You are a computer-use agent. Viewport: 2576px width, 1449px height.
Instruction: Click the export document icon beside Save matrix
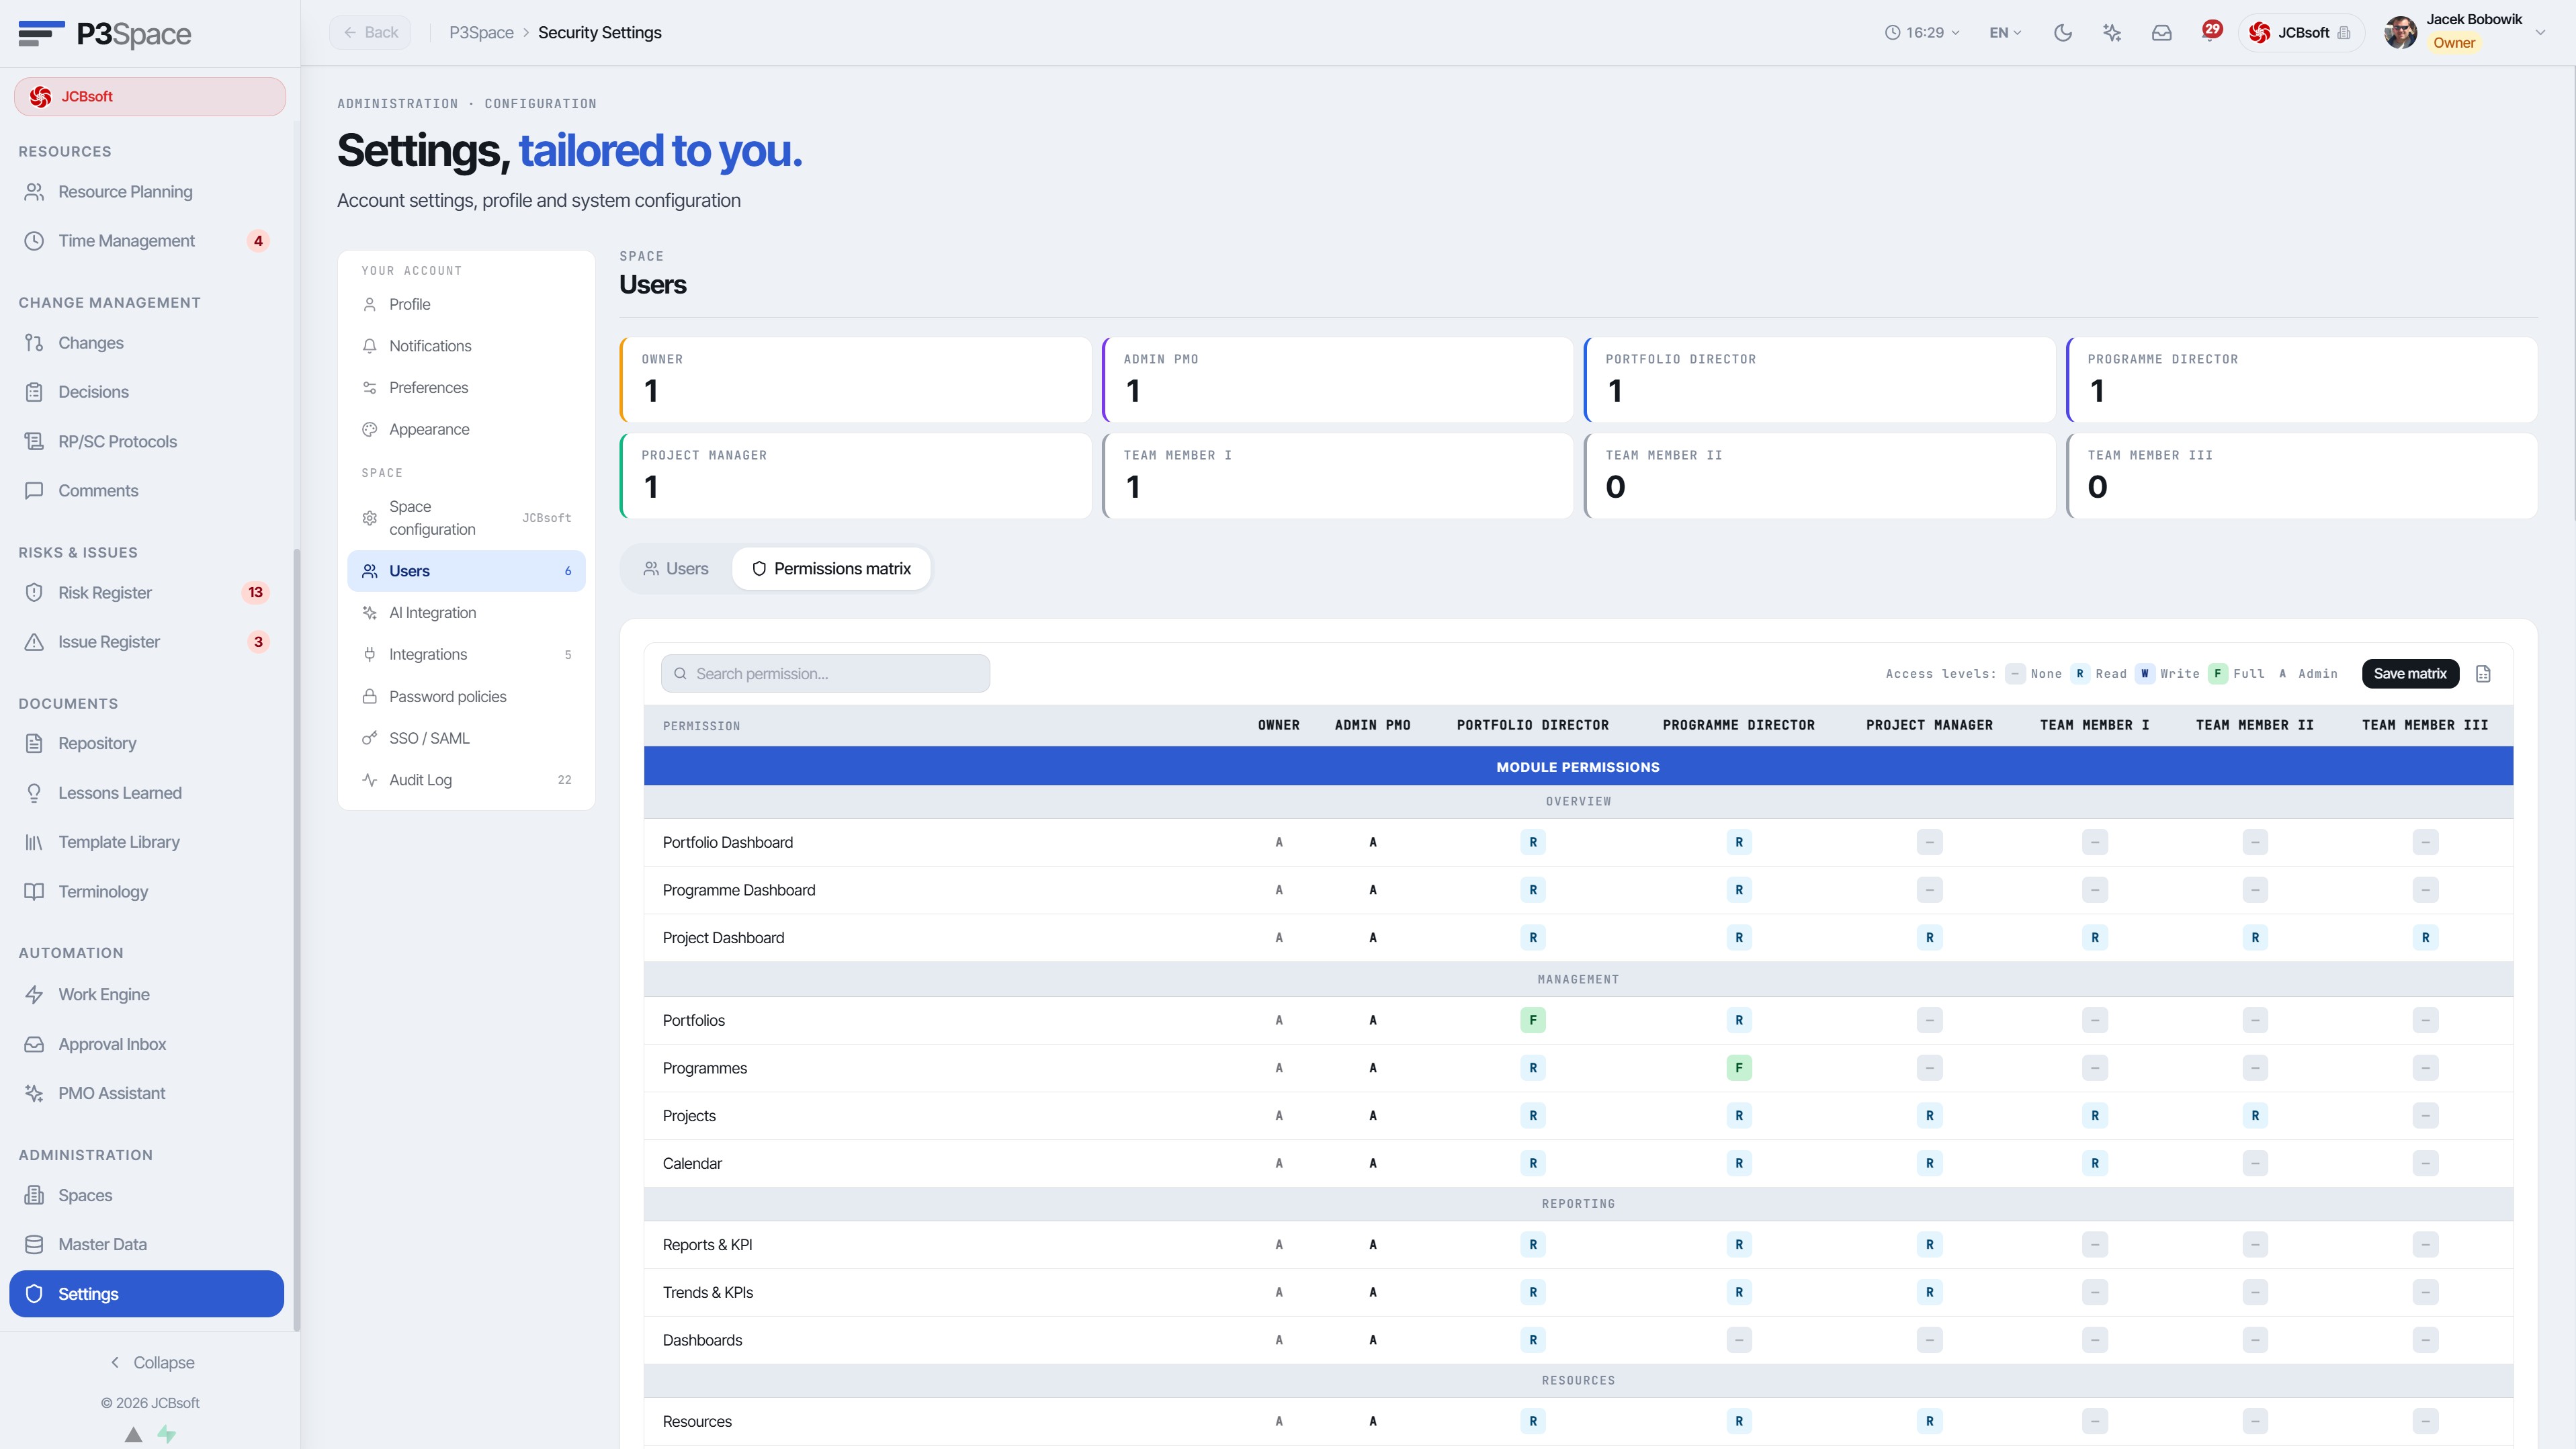coord(2483,674)
